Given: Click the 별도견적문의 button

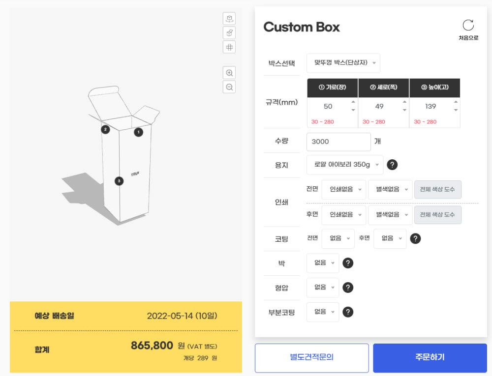Looking at the screenshot, I should 311,357.
